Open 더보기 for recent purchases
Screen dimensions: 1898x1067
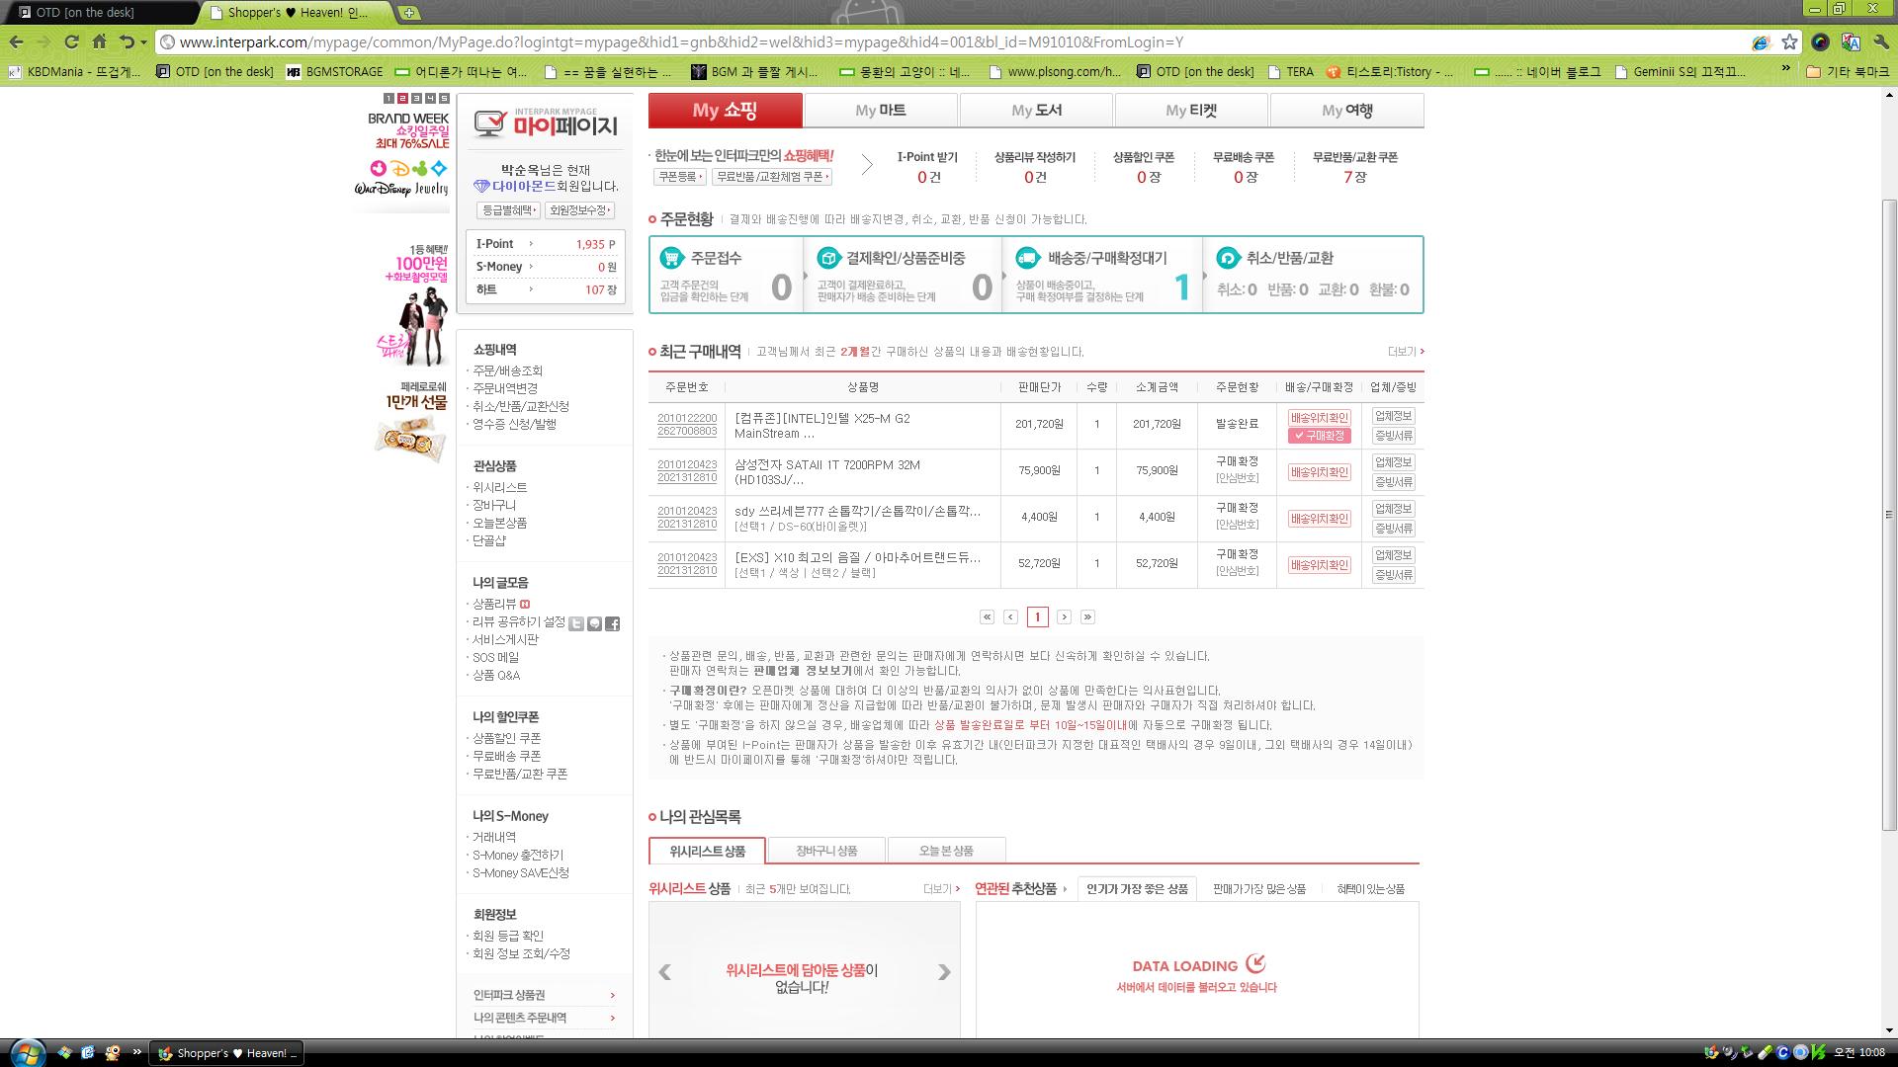[x=1405, y=352]
